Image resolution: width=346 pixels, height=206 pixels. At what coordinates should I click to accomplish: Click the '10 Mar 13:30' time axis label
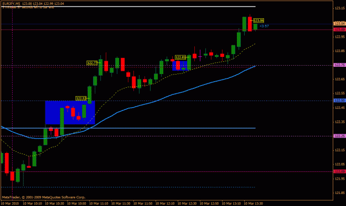253,204
